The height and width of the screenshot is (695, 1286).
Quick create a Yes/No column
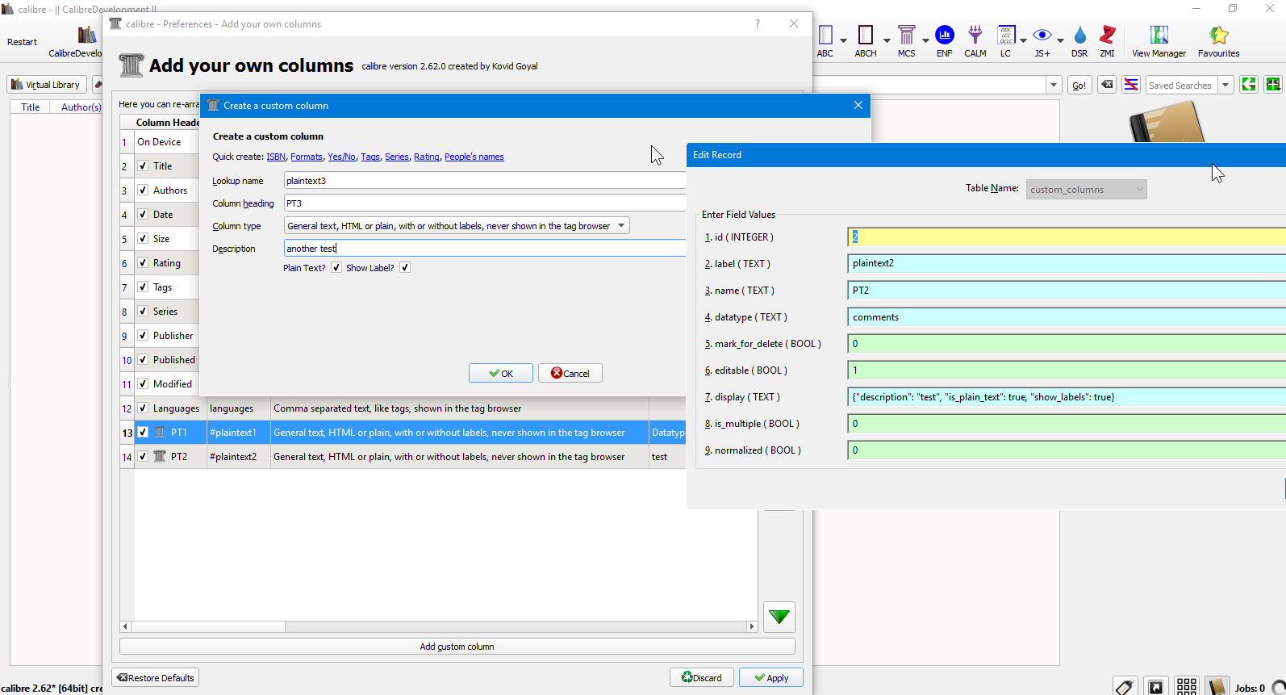coord(342,157)
